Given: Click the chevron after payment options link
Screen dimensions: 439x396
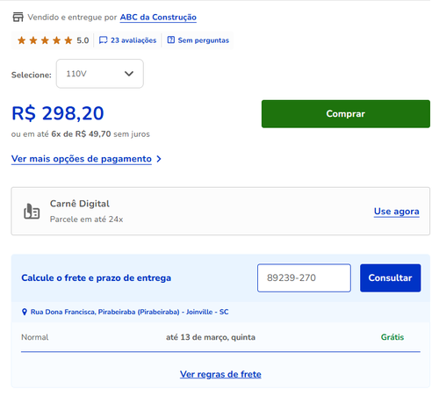Looking at the screenshot, I should [159, 159].
